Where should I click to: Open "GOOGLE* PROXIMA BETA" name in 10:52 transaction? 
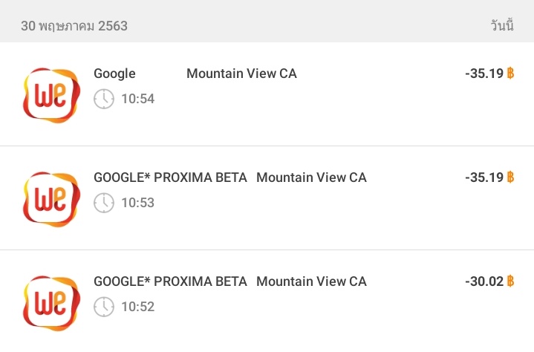170,281
